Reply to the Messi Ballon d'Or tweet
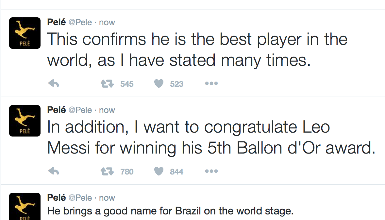 pos(53,172)
